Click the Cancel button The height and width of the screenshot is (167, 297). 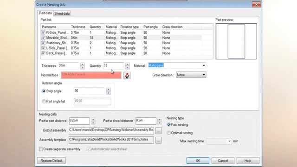pos(223,161)
